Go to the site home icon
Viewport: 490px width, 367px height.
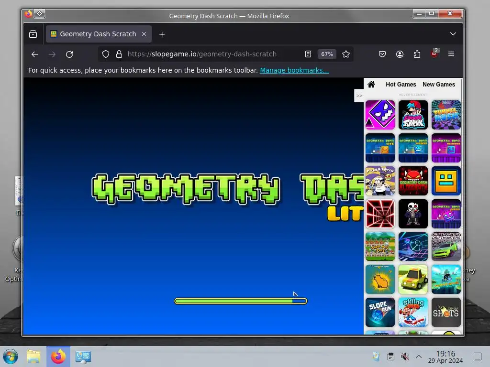(371, 85)
